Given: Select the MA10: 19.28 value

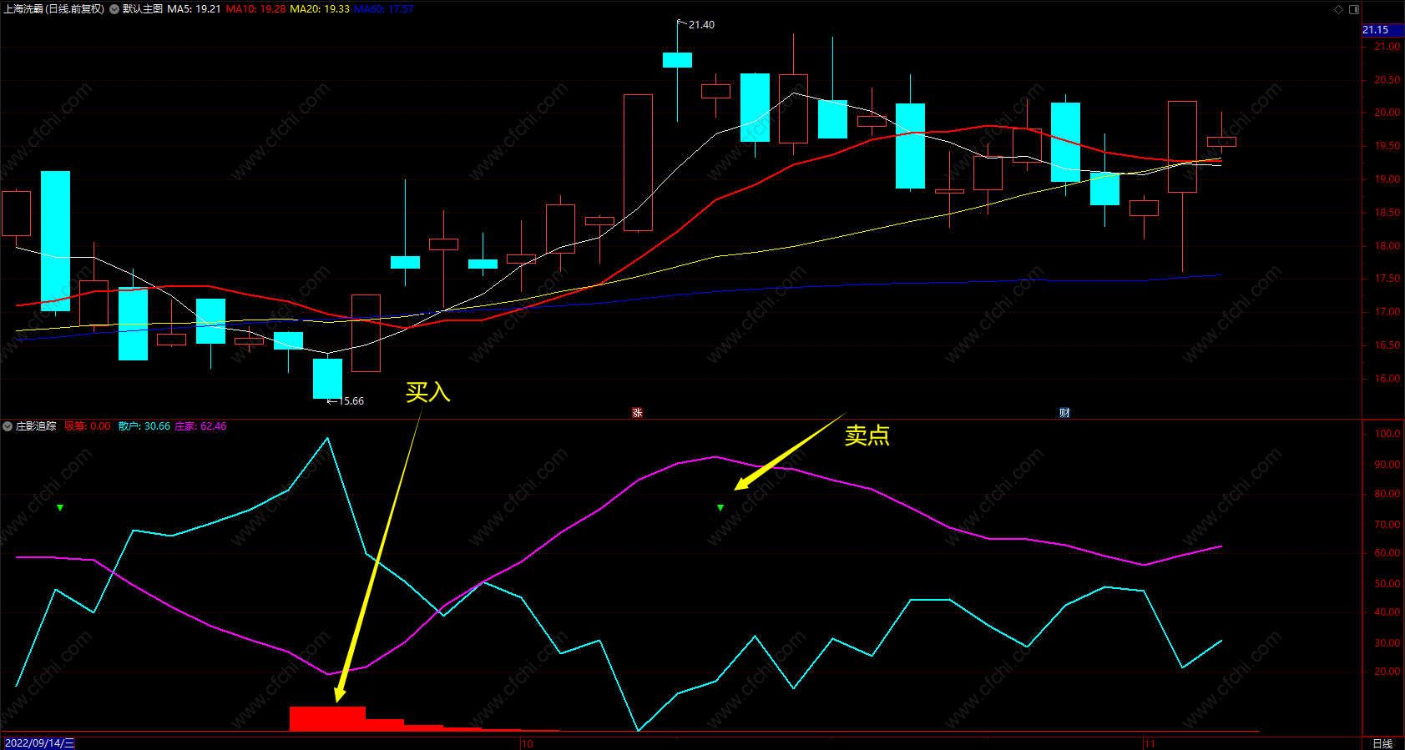Looking at the screenshot, I should (255, 9).
